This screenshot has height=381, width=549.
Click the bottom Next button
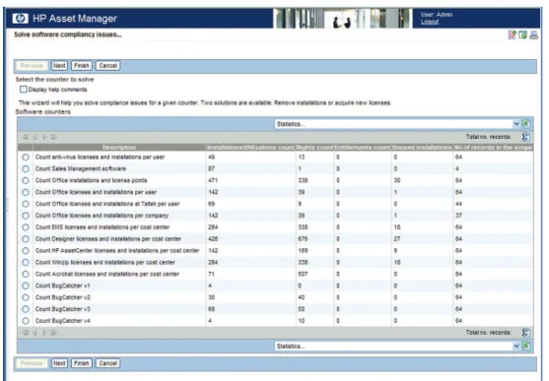pyautogui.click(x=59, y=363)
